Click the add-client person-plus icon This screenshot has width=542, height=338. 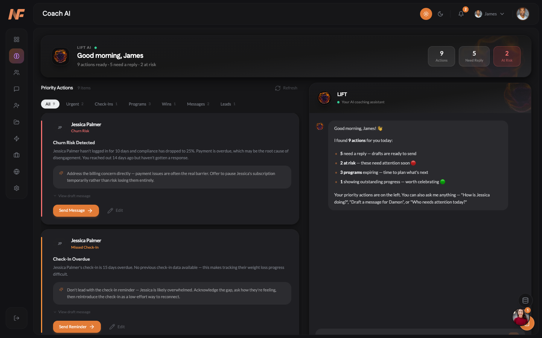pos(16,105)
